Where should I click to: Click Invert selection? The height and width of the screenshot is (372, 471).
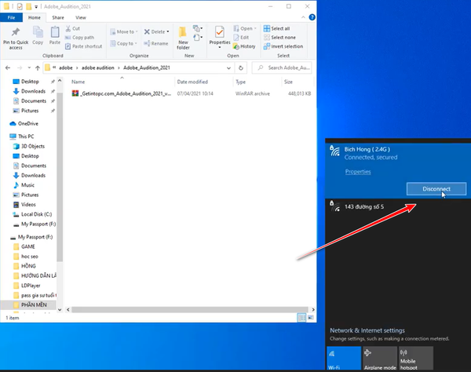[283, 46]
